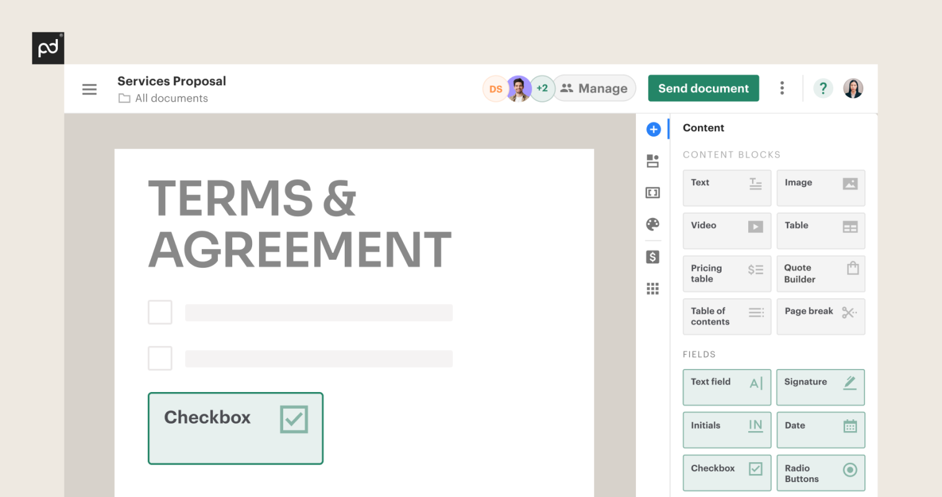The width and height of the screenshot is (942, 497).
Task: Click the blue plus Content icon
Action: (x=653, y=129)
